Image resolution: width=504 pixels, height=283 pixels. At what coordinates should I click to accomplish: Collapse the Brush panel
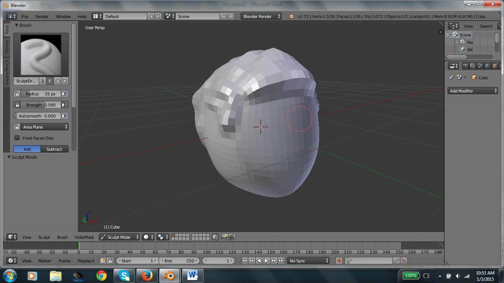(17, 25)
